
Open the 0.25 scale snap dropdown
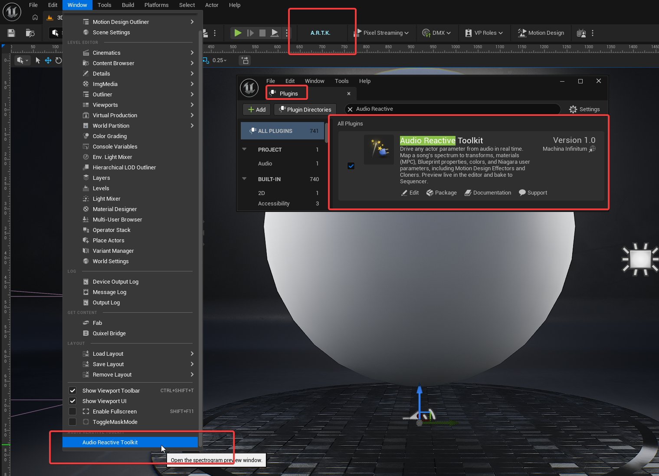220,60
